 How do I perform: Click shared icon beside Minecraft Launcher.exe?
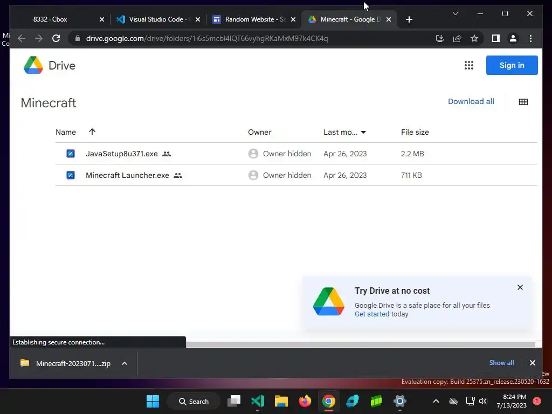(178, 175)
